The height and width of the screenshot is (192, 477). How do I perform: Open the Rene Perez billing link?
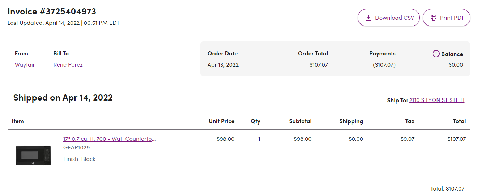click(x=68, y=65)
